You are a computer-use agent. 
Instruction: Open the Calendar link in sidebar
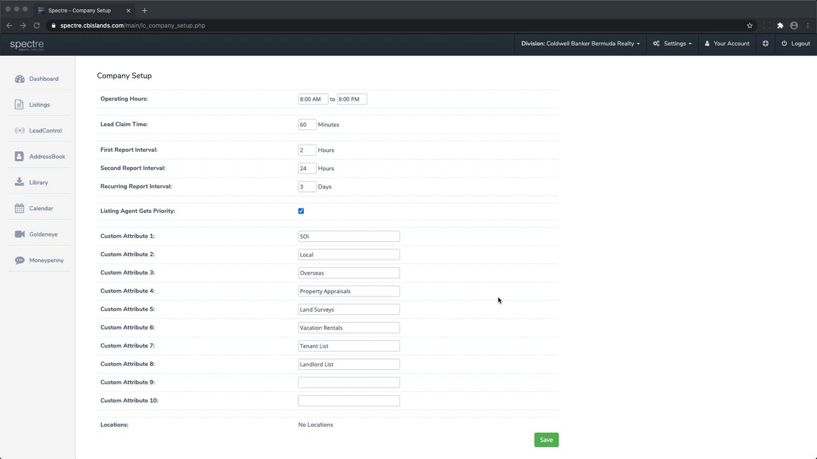tap(41, 208)
